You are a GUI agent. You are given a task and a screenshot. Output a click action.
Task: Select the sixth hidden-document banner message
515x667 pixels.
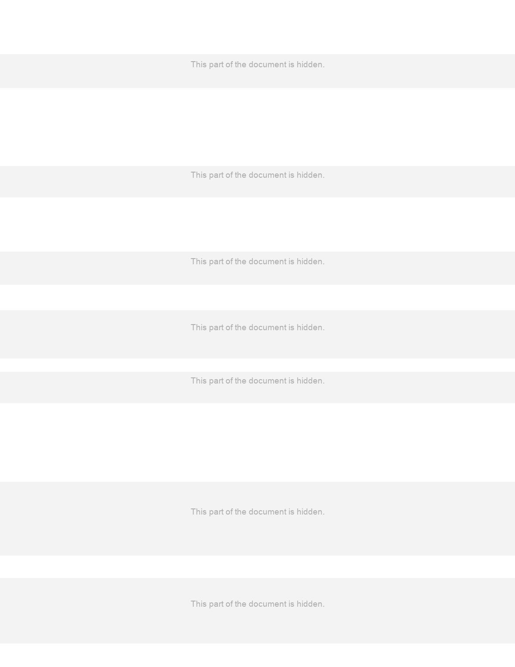click(x=257, y=512)
